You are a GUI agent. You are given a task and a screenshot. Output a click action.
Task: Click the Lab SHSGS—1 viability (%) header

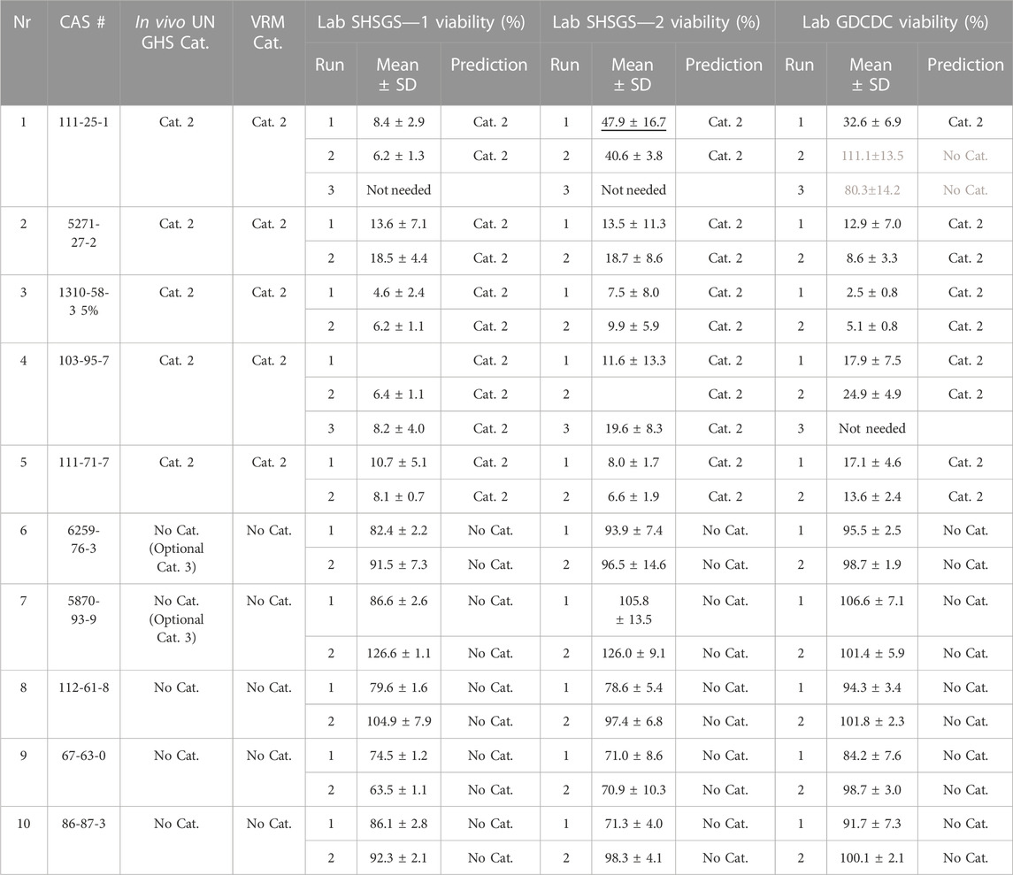pyautogui.click(x=421, y=23)
